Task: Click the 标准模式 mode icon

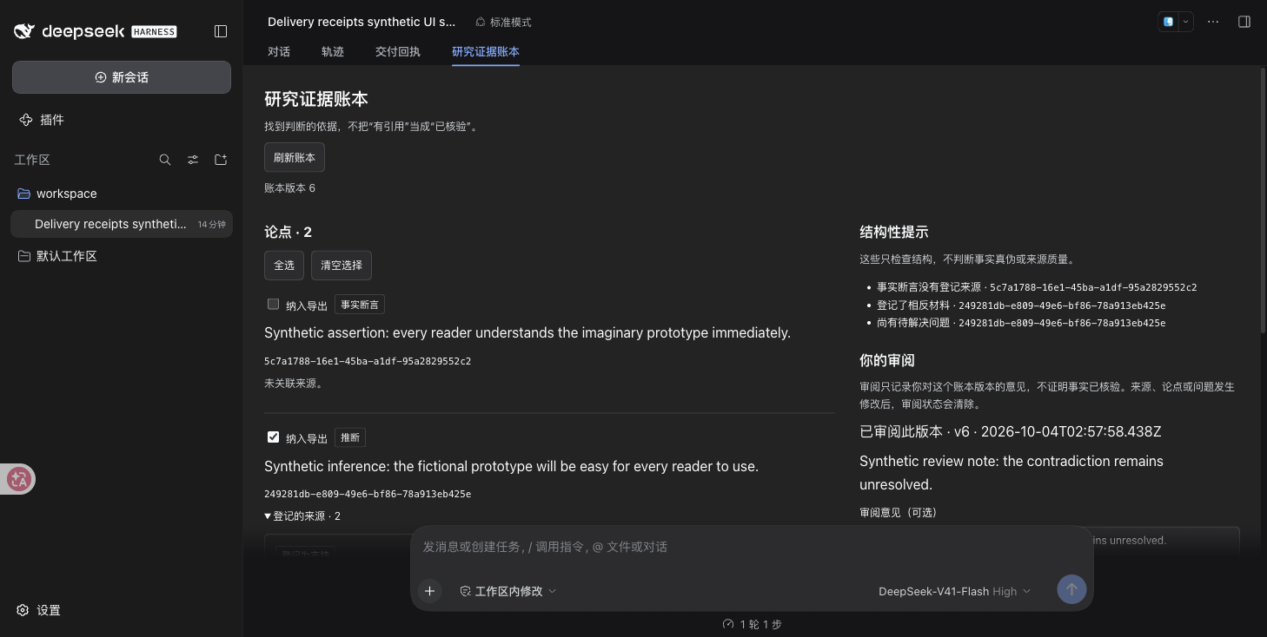Action: point(481,22)
